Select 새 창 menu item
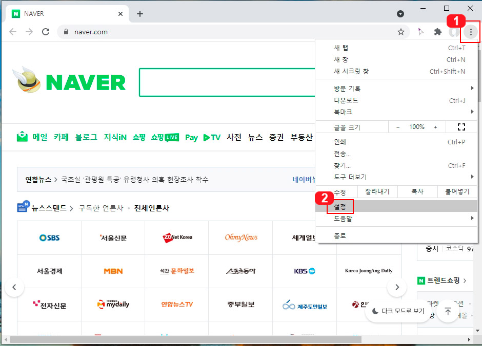The height and width of the screenshot is (346, 482). click(x=396, y=59)
